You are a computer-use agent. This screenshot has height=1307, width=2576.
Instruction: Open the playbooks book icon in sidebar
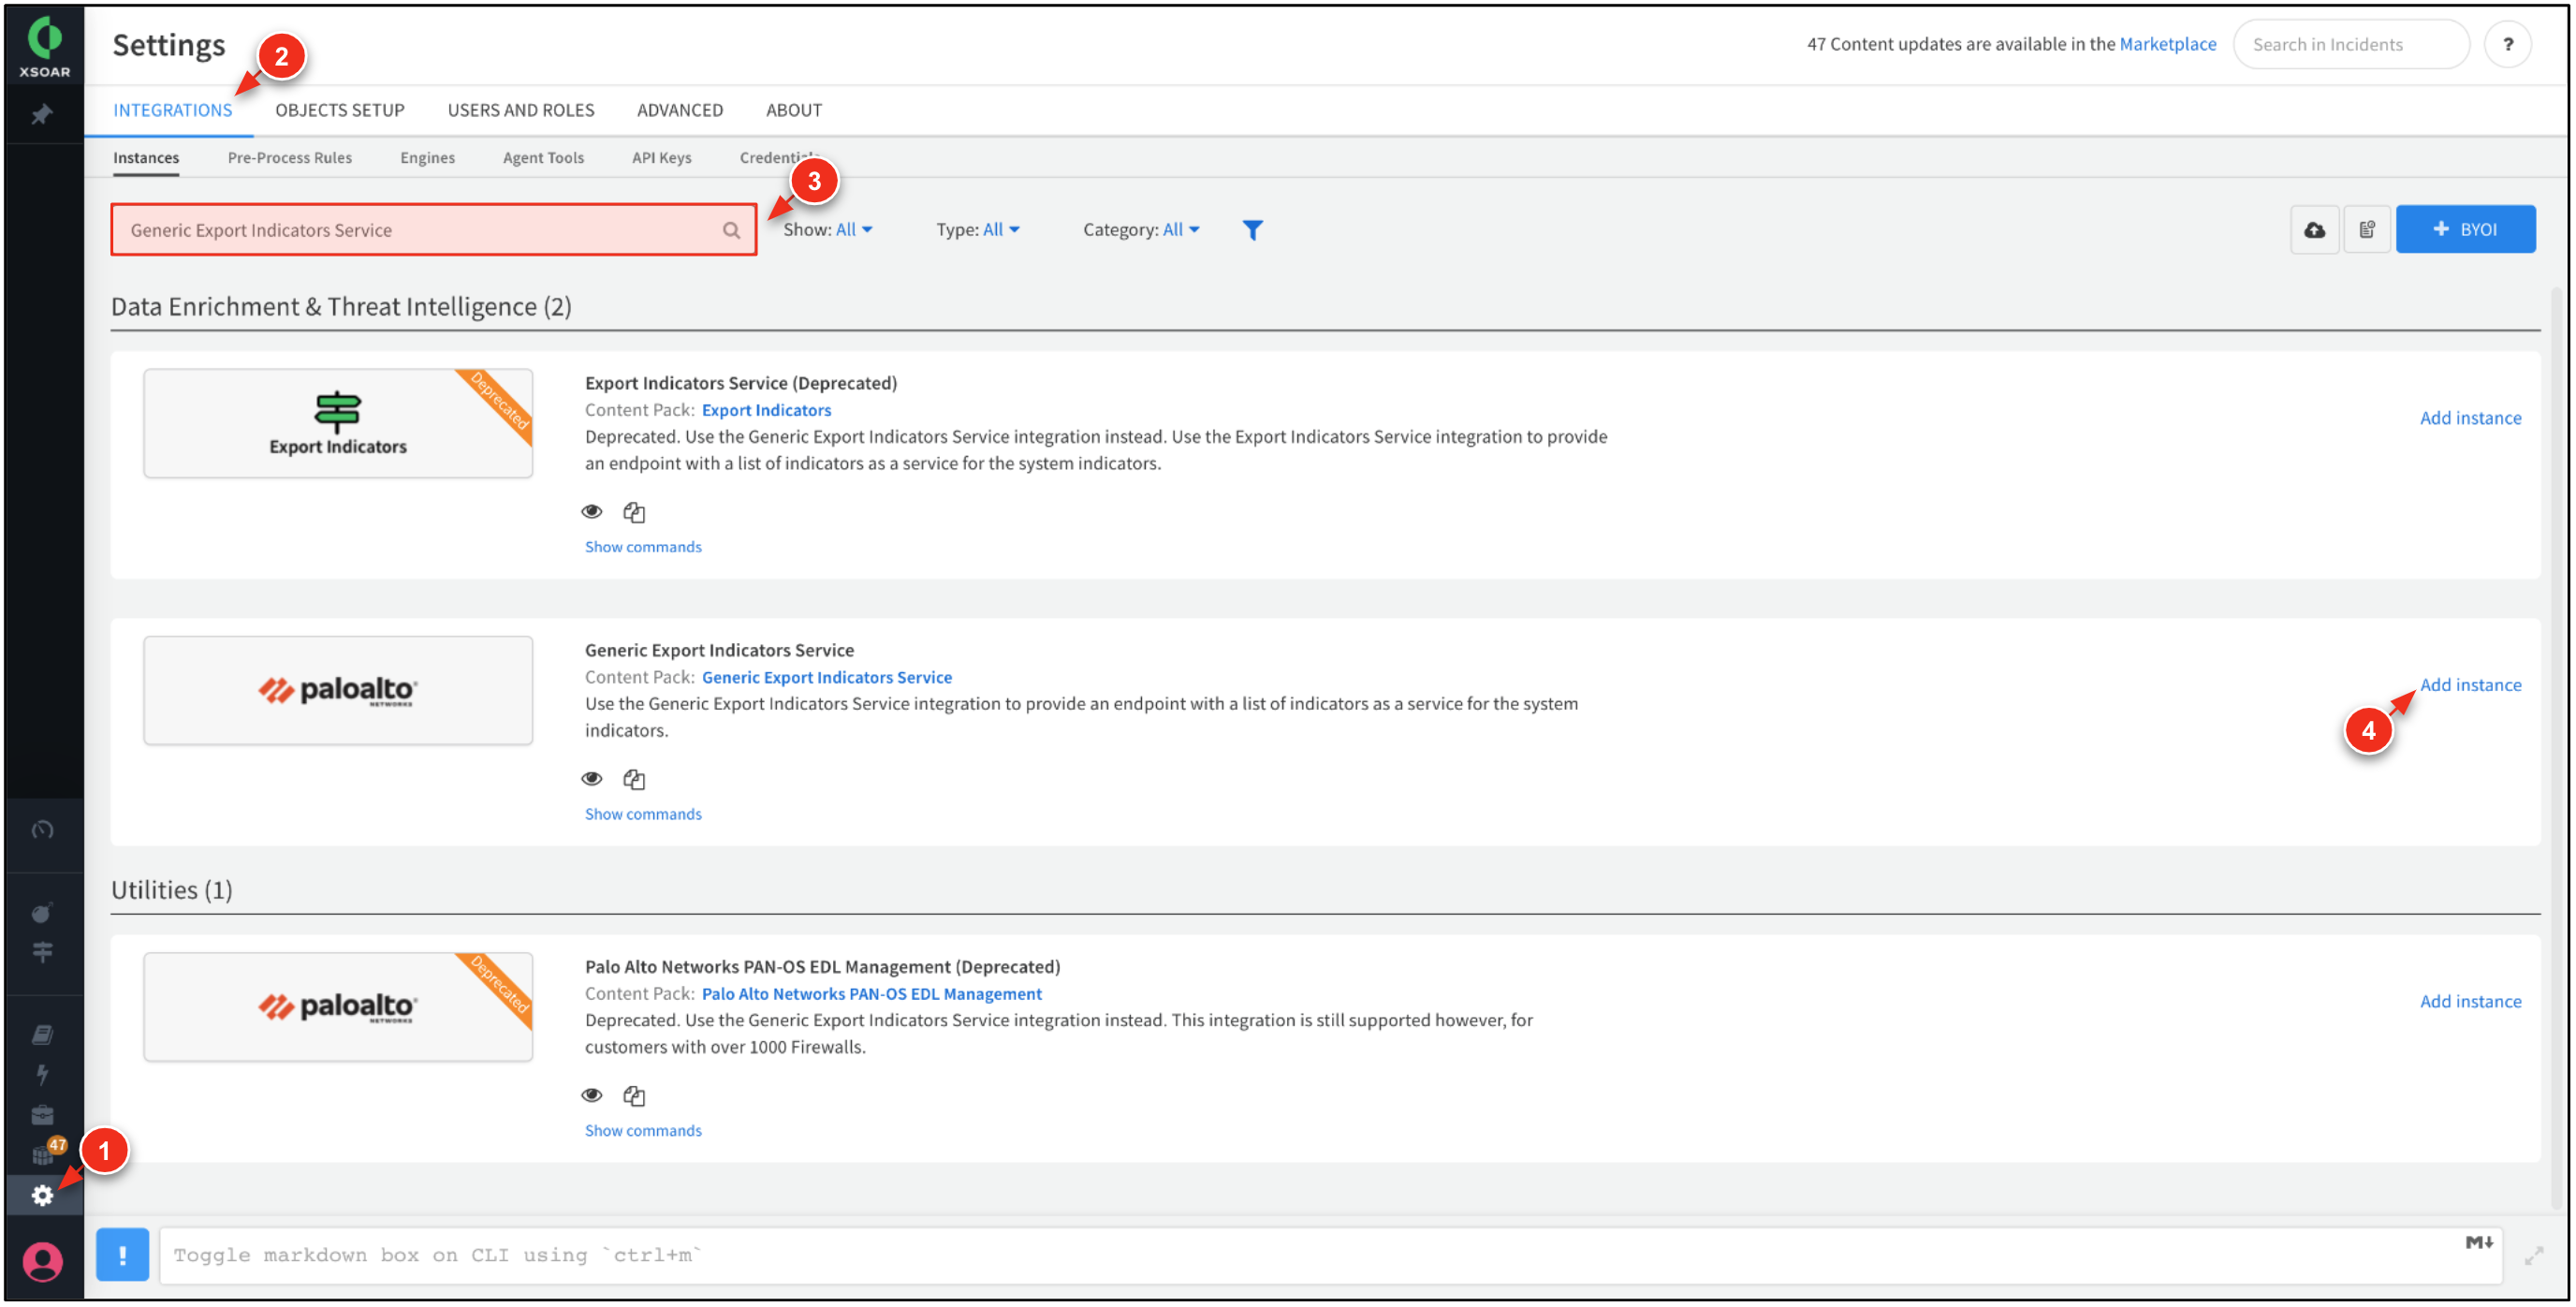point(42,1035)
